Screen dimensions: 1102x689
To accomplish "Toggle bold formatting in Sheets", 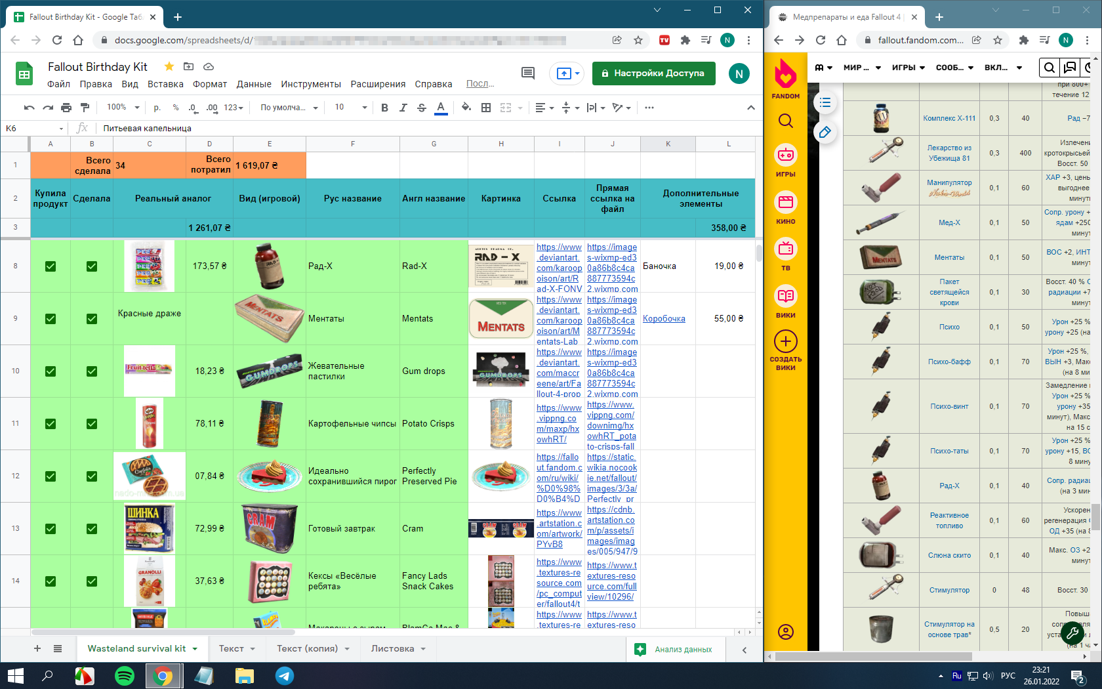I will point(384,108).
